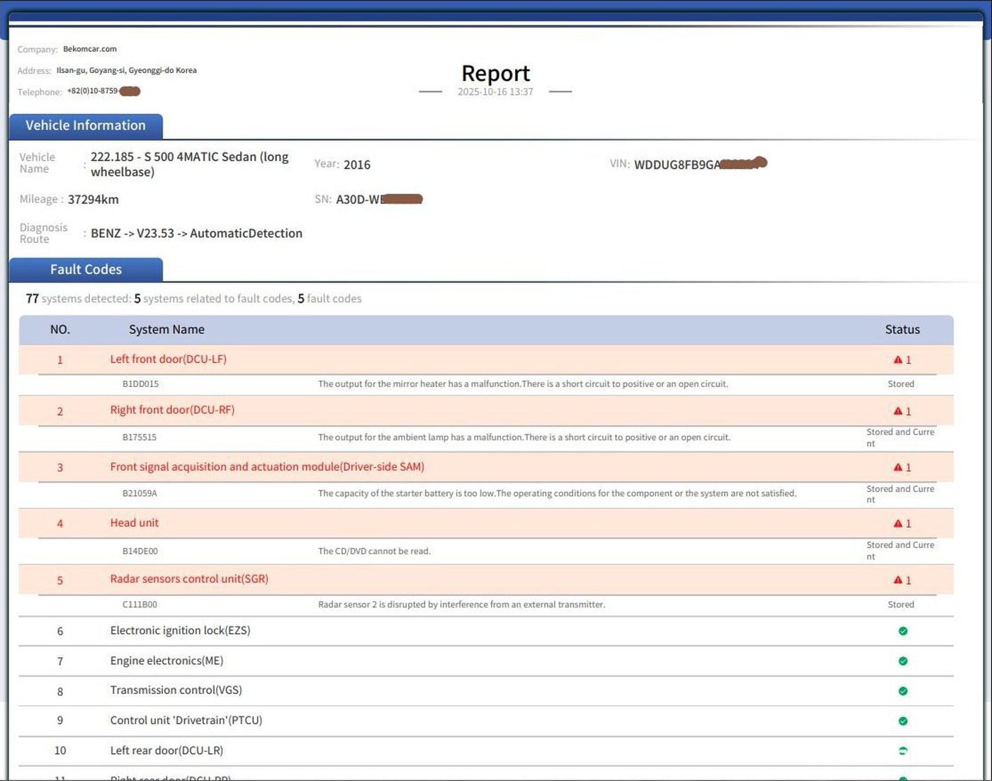Click green check for Transmission control(VGS)
This screenshot has width=992, height=781.
pyautogui.click(x=903, y=691)
